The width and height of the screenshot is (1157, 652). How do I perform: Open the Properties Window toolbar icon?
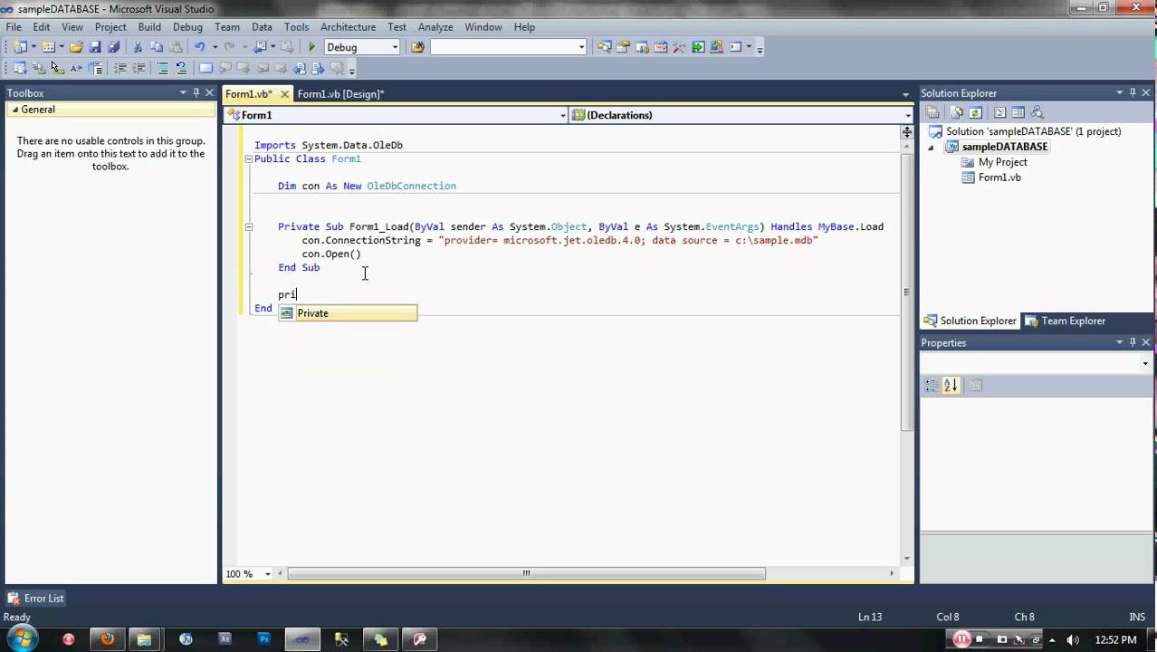[x=622, y=47]
